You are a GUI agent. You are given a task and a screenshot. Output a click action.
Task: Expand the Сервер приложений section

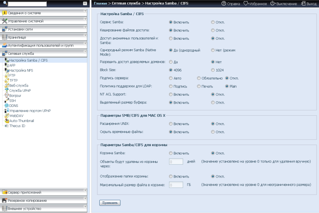tap(85, 190)
